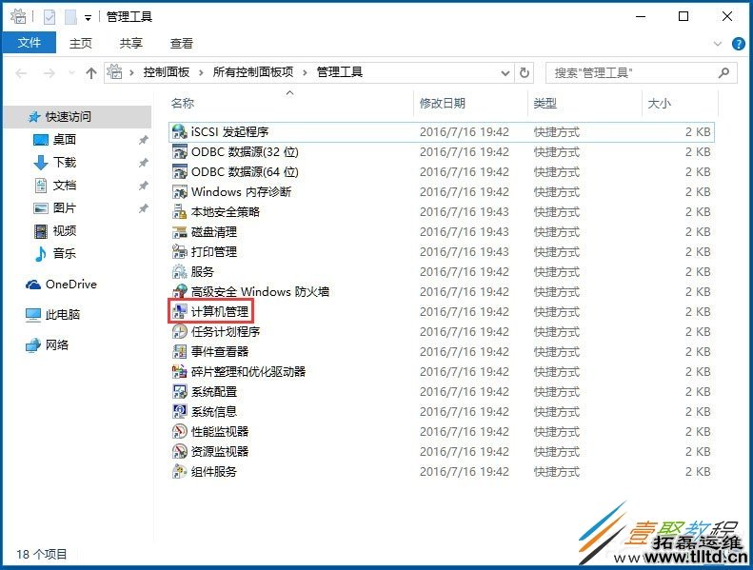Viewport: 753px width, 570px height.
Task: Open 音乐 in the navigation pane
Action: tap(65, 253)
